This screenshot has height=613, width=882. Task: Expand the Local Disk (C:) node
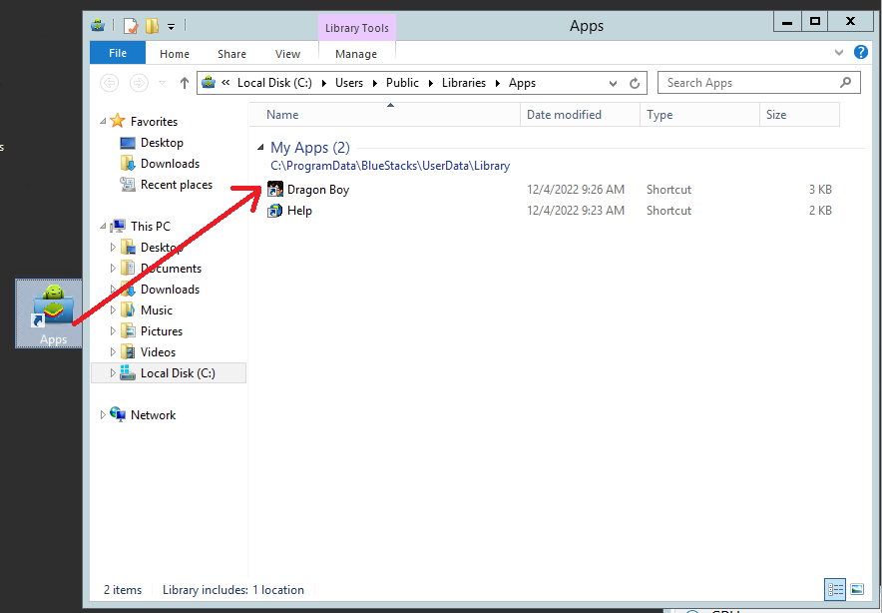coord(113,373)
